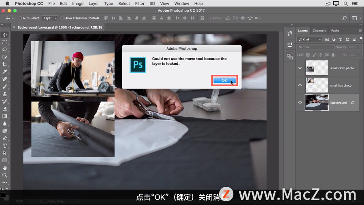Select the Crop tool

(x=5, y=64)
